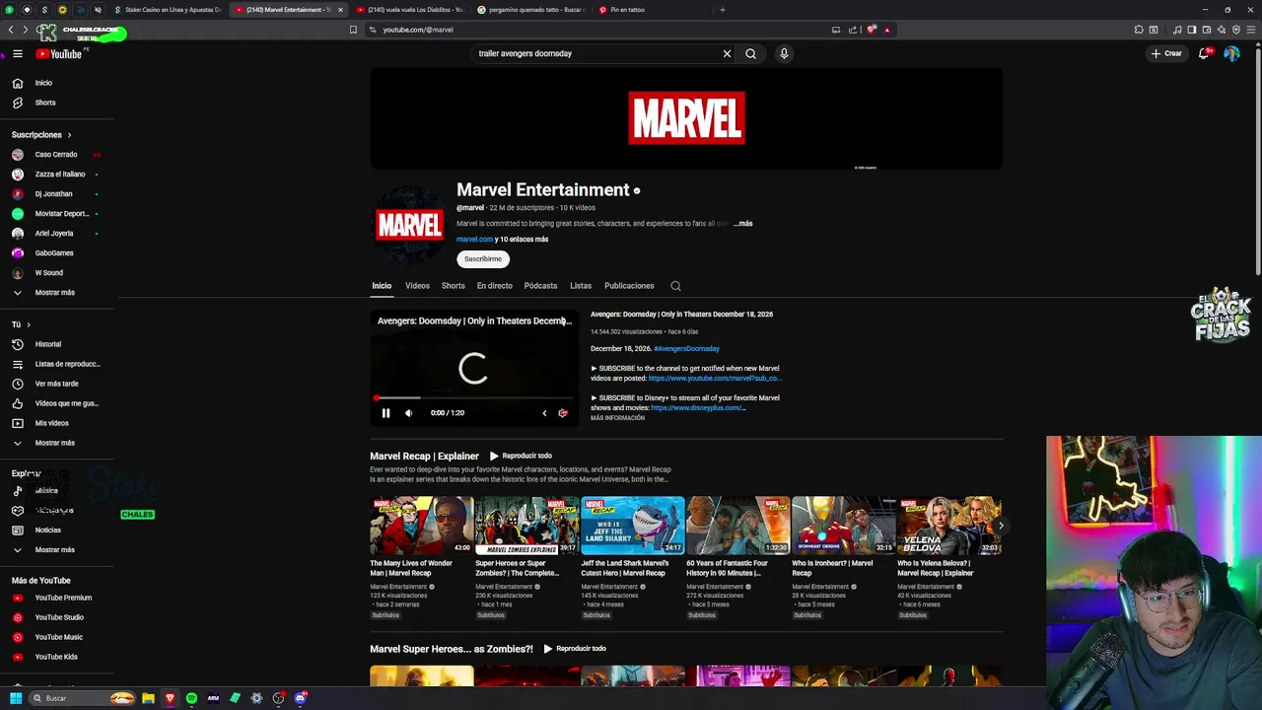
Task: Open Spotify from the taskbar
Action: [x=191, y=698]
